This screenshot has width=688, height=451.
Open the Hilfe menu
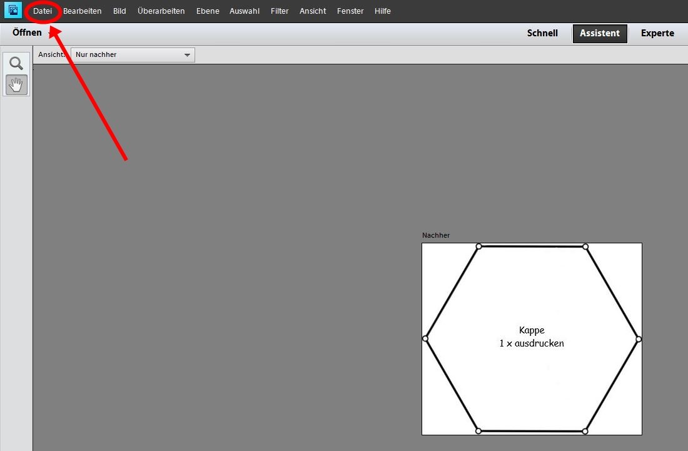383,11
